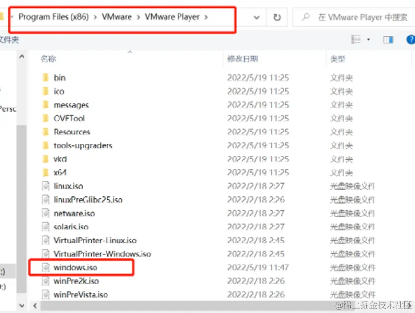Select the file name linux.iso
The image size is (415, 313).
(x=68, y=186)
